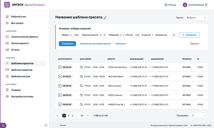
Task: Play the recording for agent #7321
Action: (60, 67)
